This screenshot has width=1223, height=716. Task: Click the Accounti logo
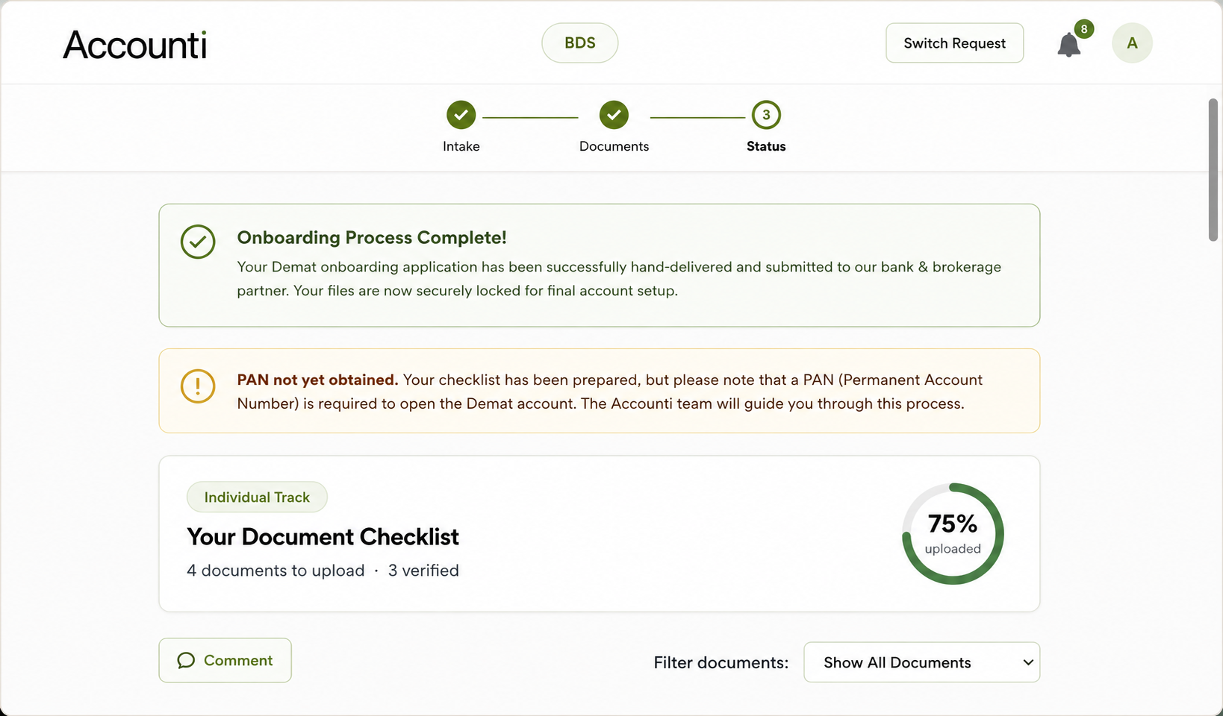(x=135, y=45)
